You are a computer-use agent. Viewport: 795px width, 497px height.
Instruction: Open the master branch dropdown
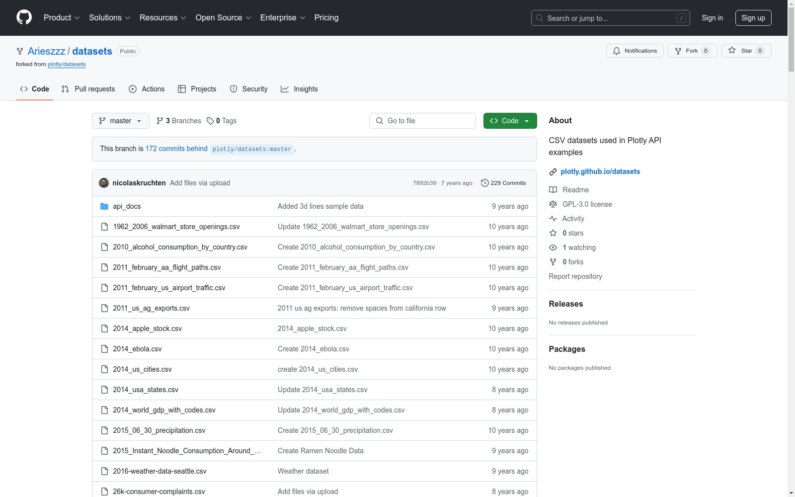[x=121, y=121]
